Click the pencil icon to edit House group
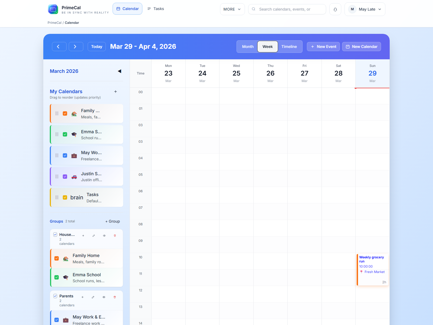Image resolution: width=433 pixels, height=325 pixels. click(94, 236)
